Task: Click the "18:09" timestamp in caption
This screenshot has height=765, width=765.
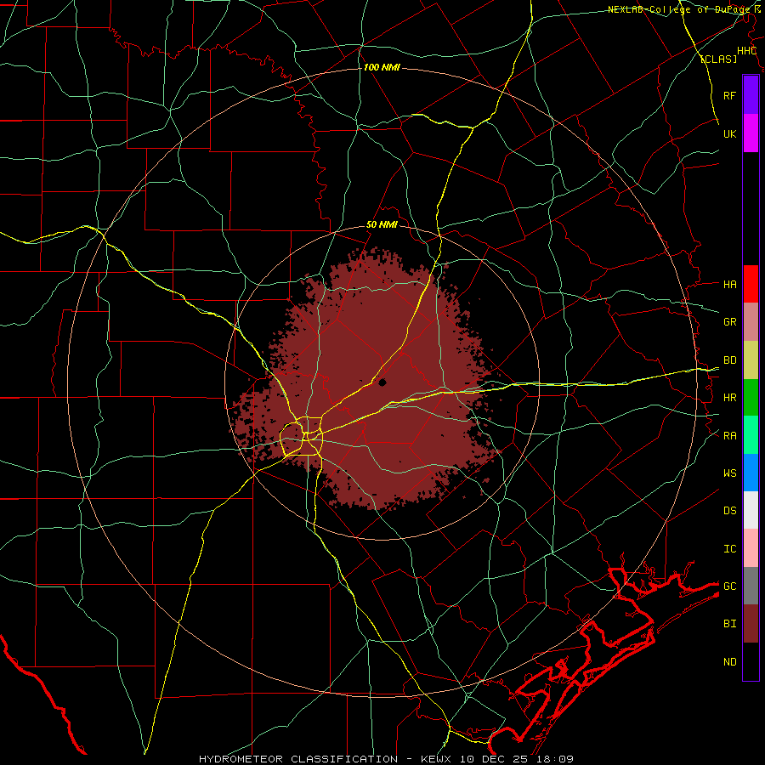Action: click(x=556, y=759)
